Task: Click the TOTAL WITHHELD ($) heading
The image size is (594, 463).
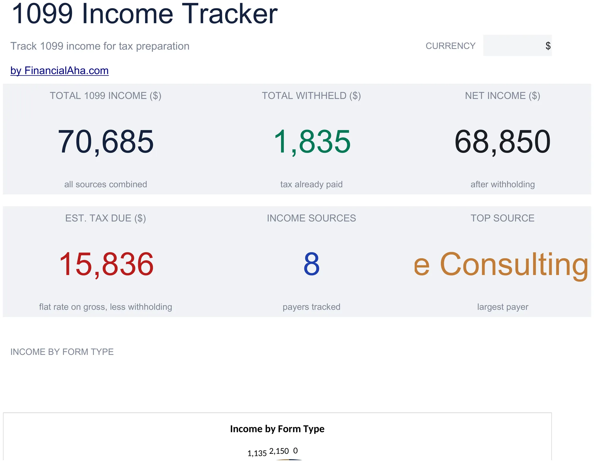Action: point(311,96)
